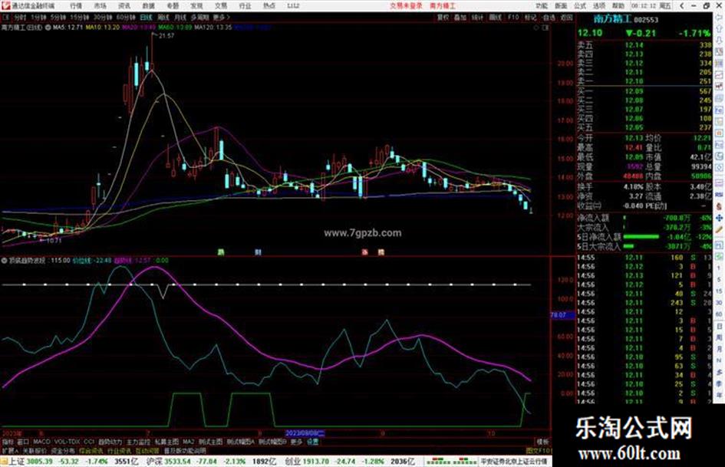Image resolution: width=725 pixels, height=467 pixels.
Task: Select the 30分钟 period
Action: coord(103,17)
